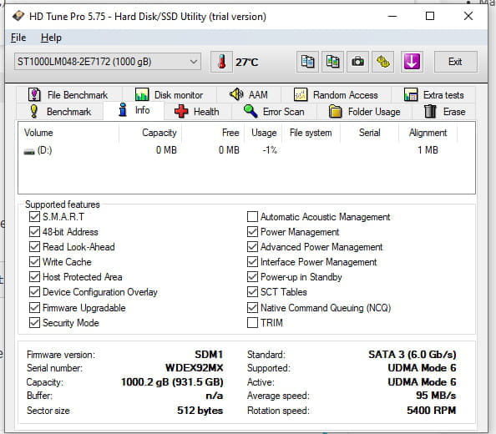The image size is (496, 434).
Task: Click the thermometer temperature icon
Action: (222, 62)
